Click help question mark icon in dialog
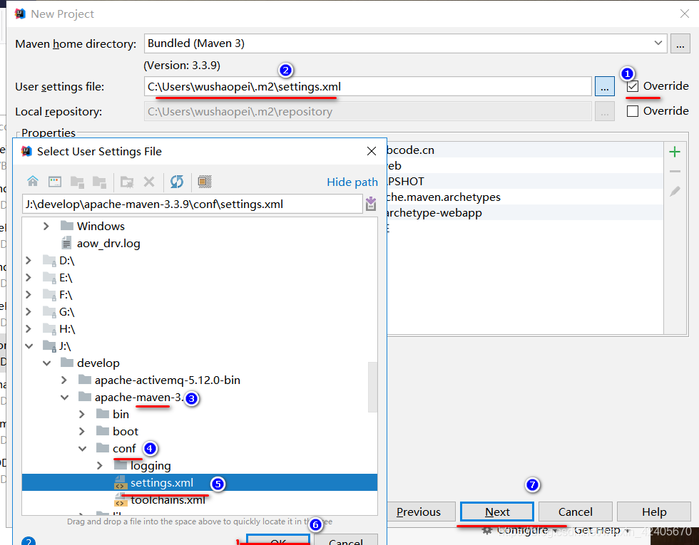Image resolution: width=699 pixels, height=545 pixels. click(28, 541)
